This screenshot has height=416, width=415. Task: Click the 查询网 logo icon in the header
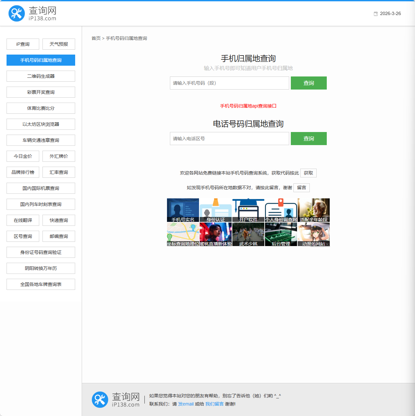pyautogui.click(x=17, y=13)
